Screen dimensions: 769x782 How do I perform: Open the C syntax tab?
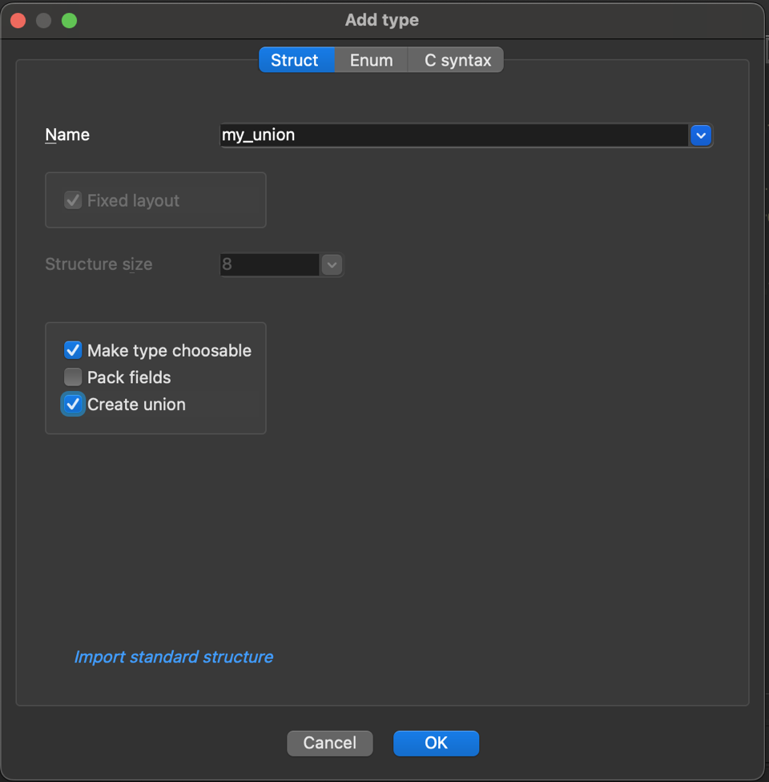click(457, 60)
